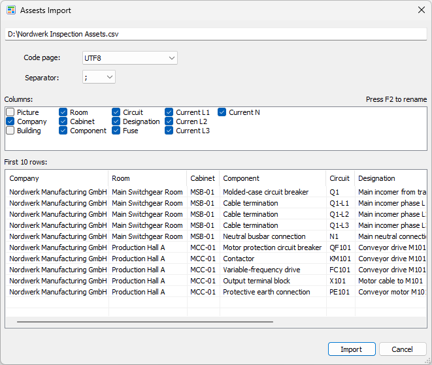
Task: Select the Contactor cell
Action: [273, 259]
